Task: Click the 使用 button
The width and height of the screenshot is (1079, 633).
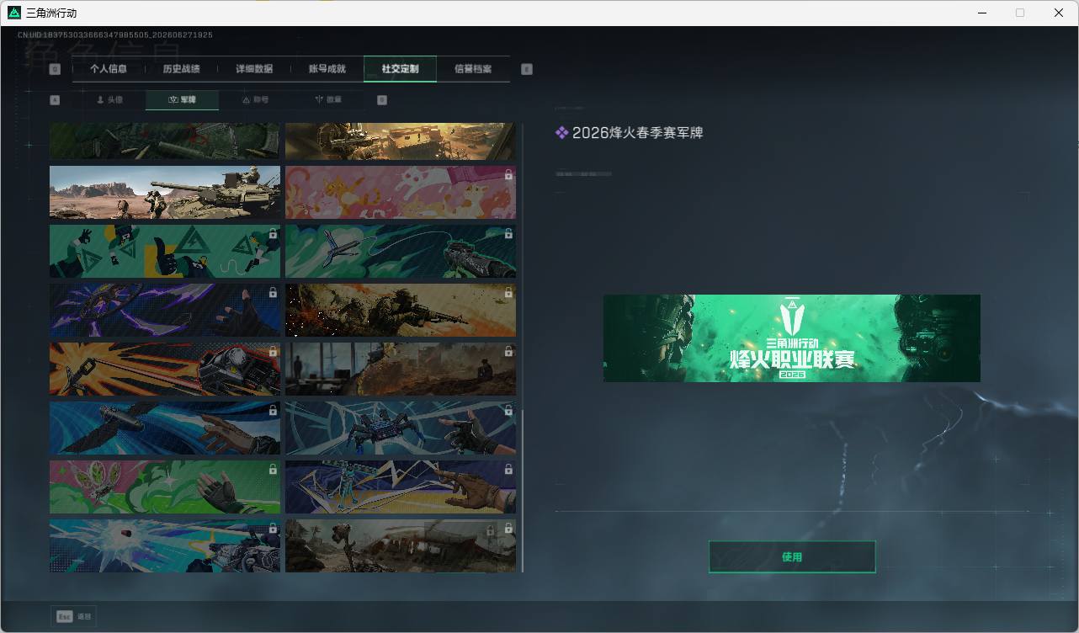Action: coord(792,557)
